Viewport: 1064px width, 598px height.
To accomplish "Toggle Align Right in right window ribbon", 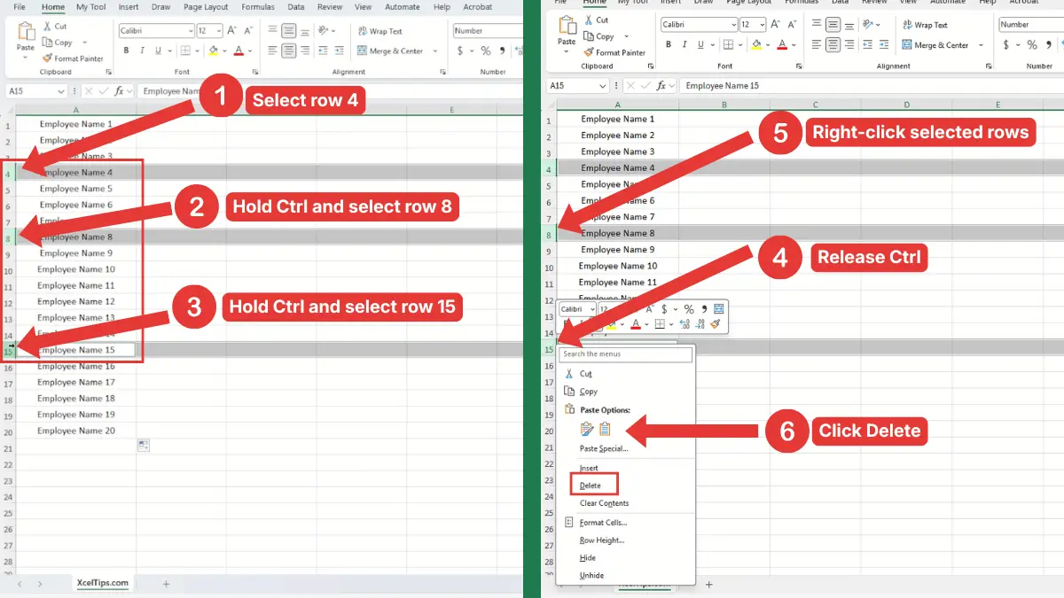I will point(849,45).
